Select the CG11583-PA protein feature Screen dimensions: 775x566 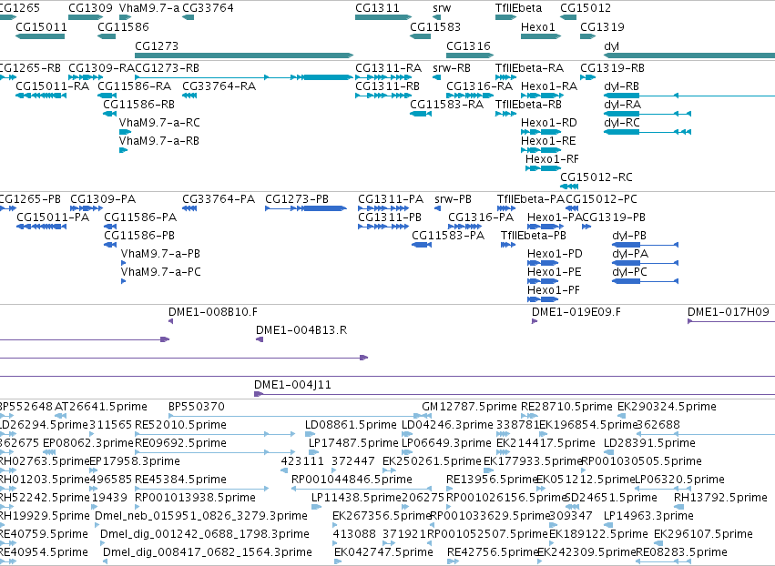point(422,245)
